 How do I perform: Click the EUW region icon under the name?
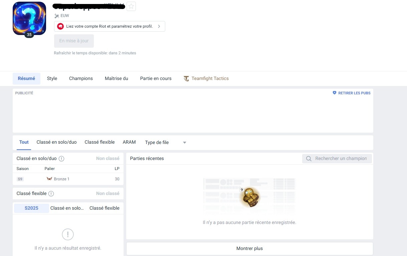coord(57,16)
